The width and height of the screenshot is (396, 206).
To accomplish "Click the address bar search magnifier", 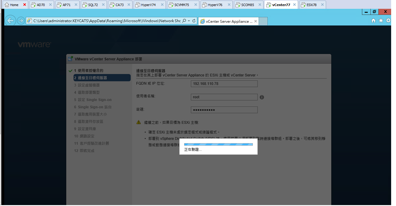I will tap(184, 21).
